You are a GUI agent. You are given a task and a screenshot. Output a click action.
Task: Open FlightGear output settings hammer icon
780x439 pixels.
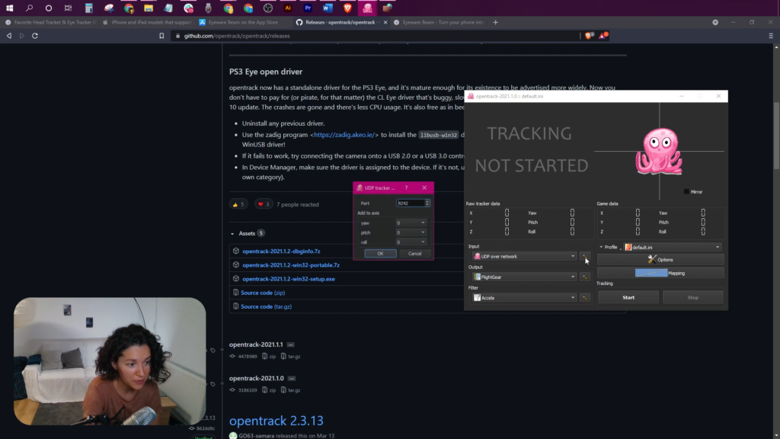[x=584, y=277]
